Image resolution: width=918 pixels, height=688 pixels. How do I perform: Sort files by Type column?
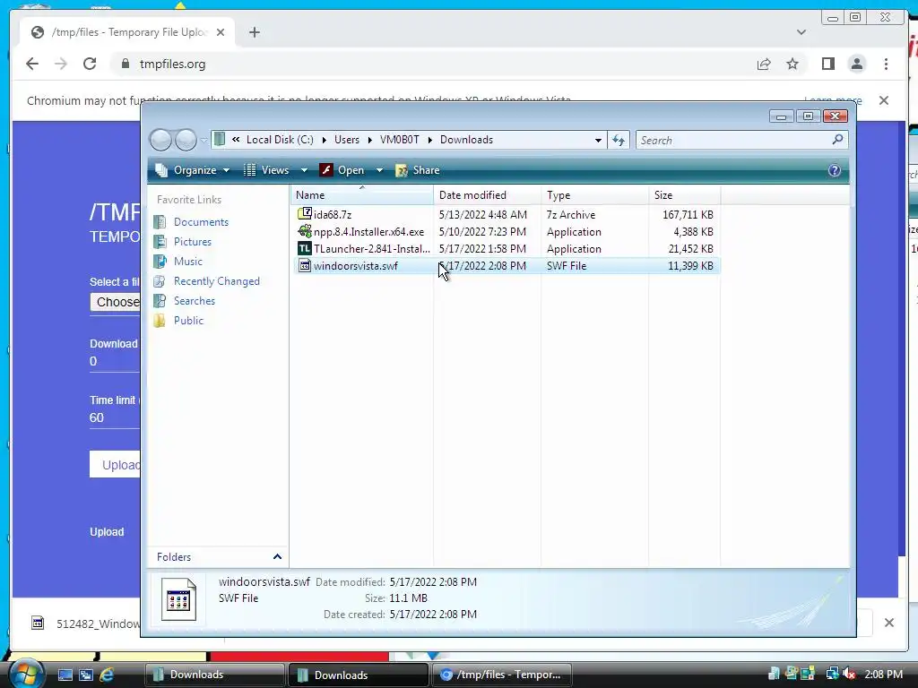(595, 195)
